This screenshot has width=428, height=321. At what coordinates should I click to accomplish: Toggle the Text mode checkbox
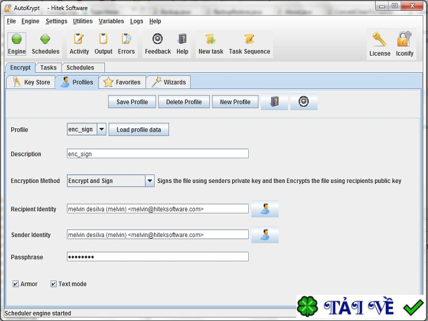tap(53, 284)
